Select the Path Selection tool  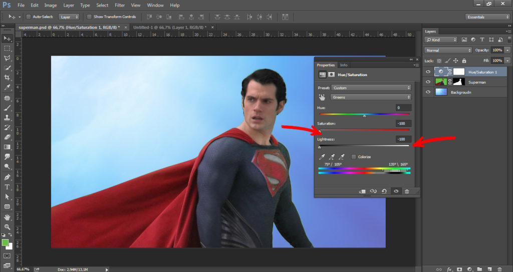click(7, 196)
